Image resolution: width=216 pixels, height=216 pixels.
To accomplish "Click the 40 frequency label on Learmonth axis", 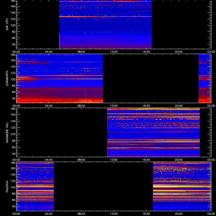I will click(x=13, y=98).
